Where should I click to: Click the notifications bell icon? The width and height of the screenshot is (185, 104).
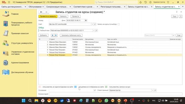[x=140, y=2]
